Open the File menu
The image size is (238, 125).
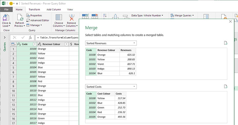[x=6, y=10]
